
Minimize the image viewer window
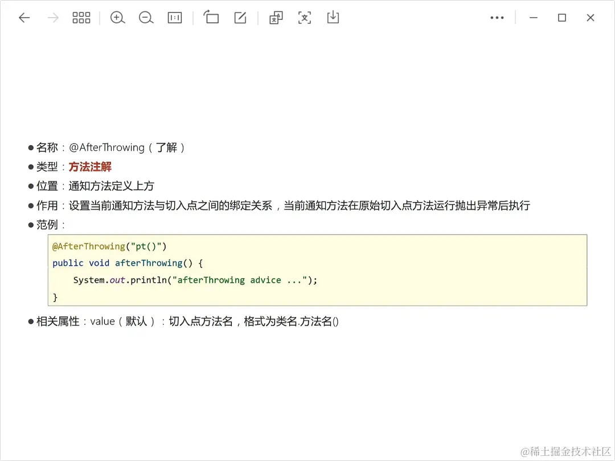click(534, 18)
